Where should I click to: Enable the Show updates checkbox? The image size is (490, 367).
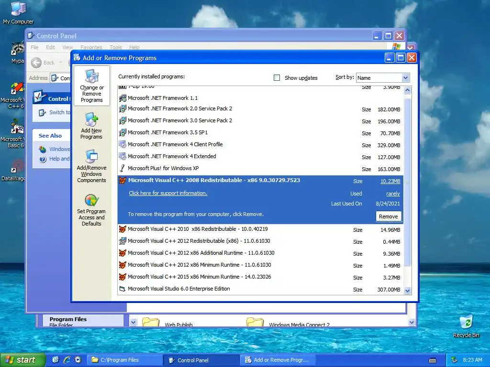(277, 78)
